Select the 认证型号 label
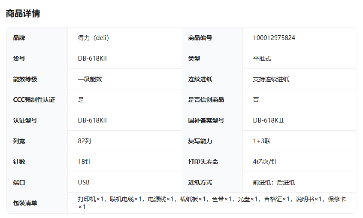The width and height of the screenshot is (363, 218). click(x=25, y=120)
